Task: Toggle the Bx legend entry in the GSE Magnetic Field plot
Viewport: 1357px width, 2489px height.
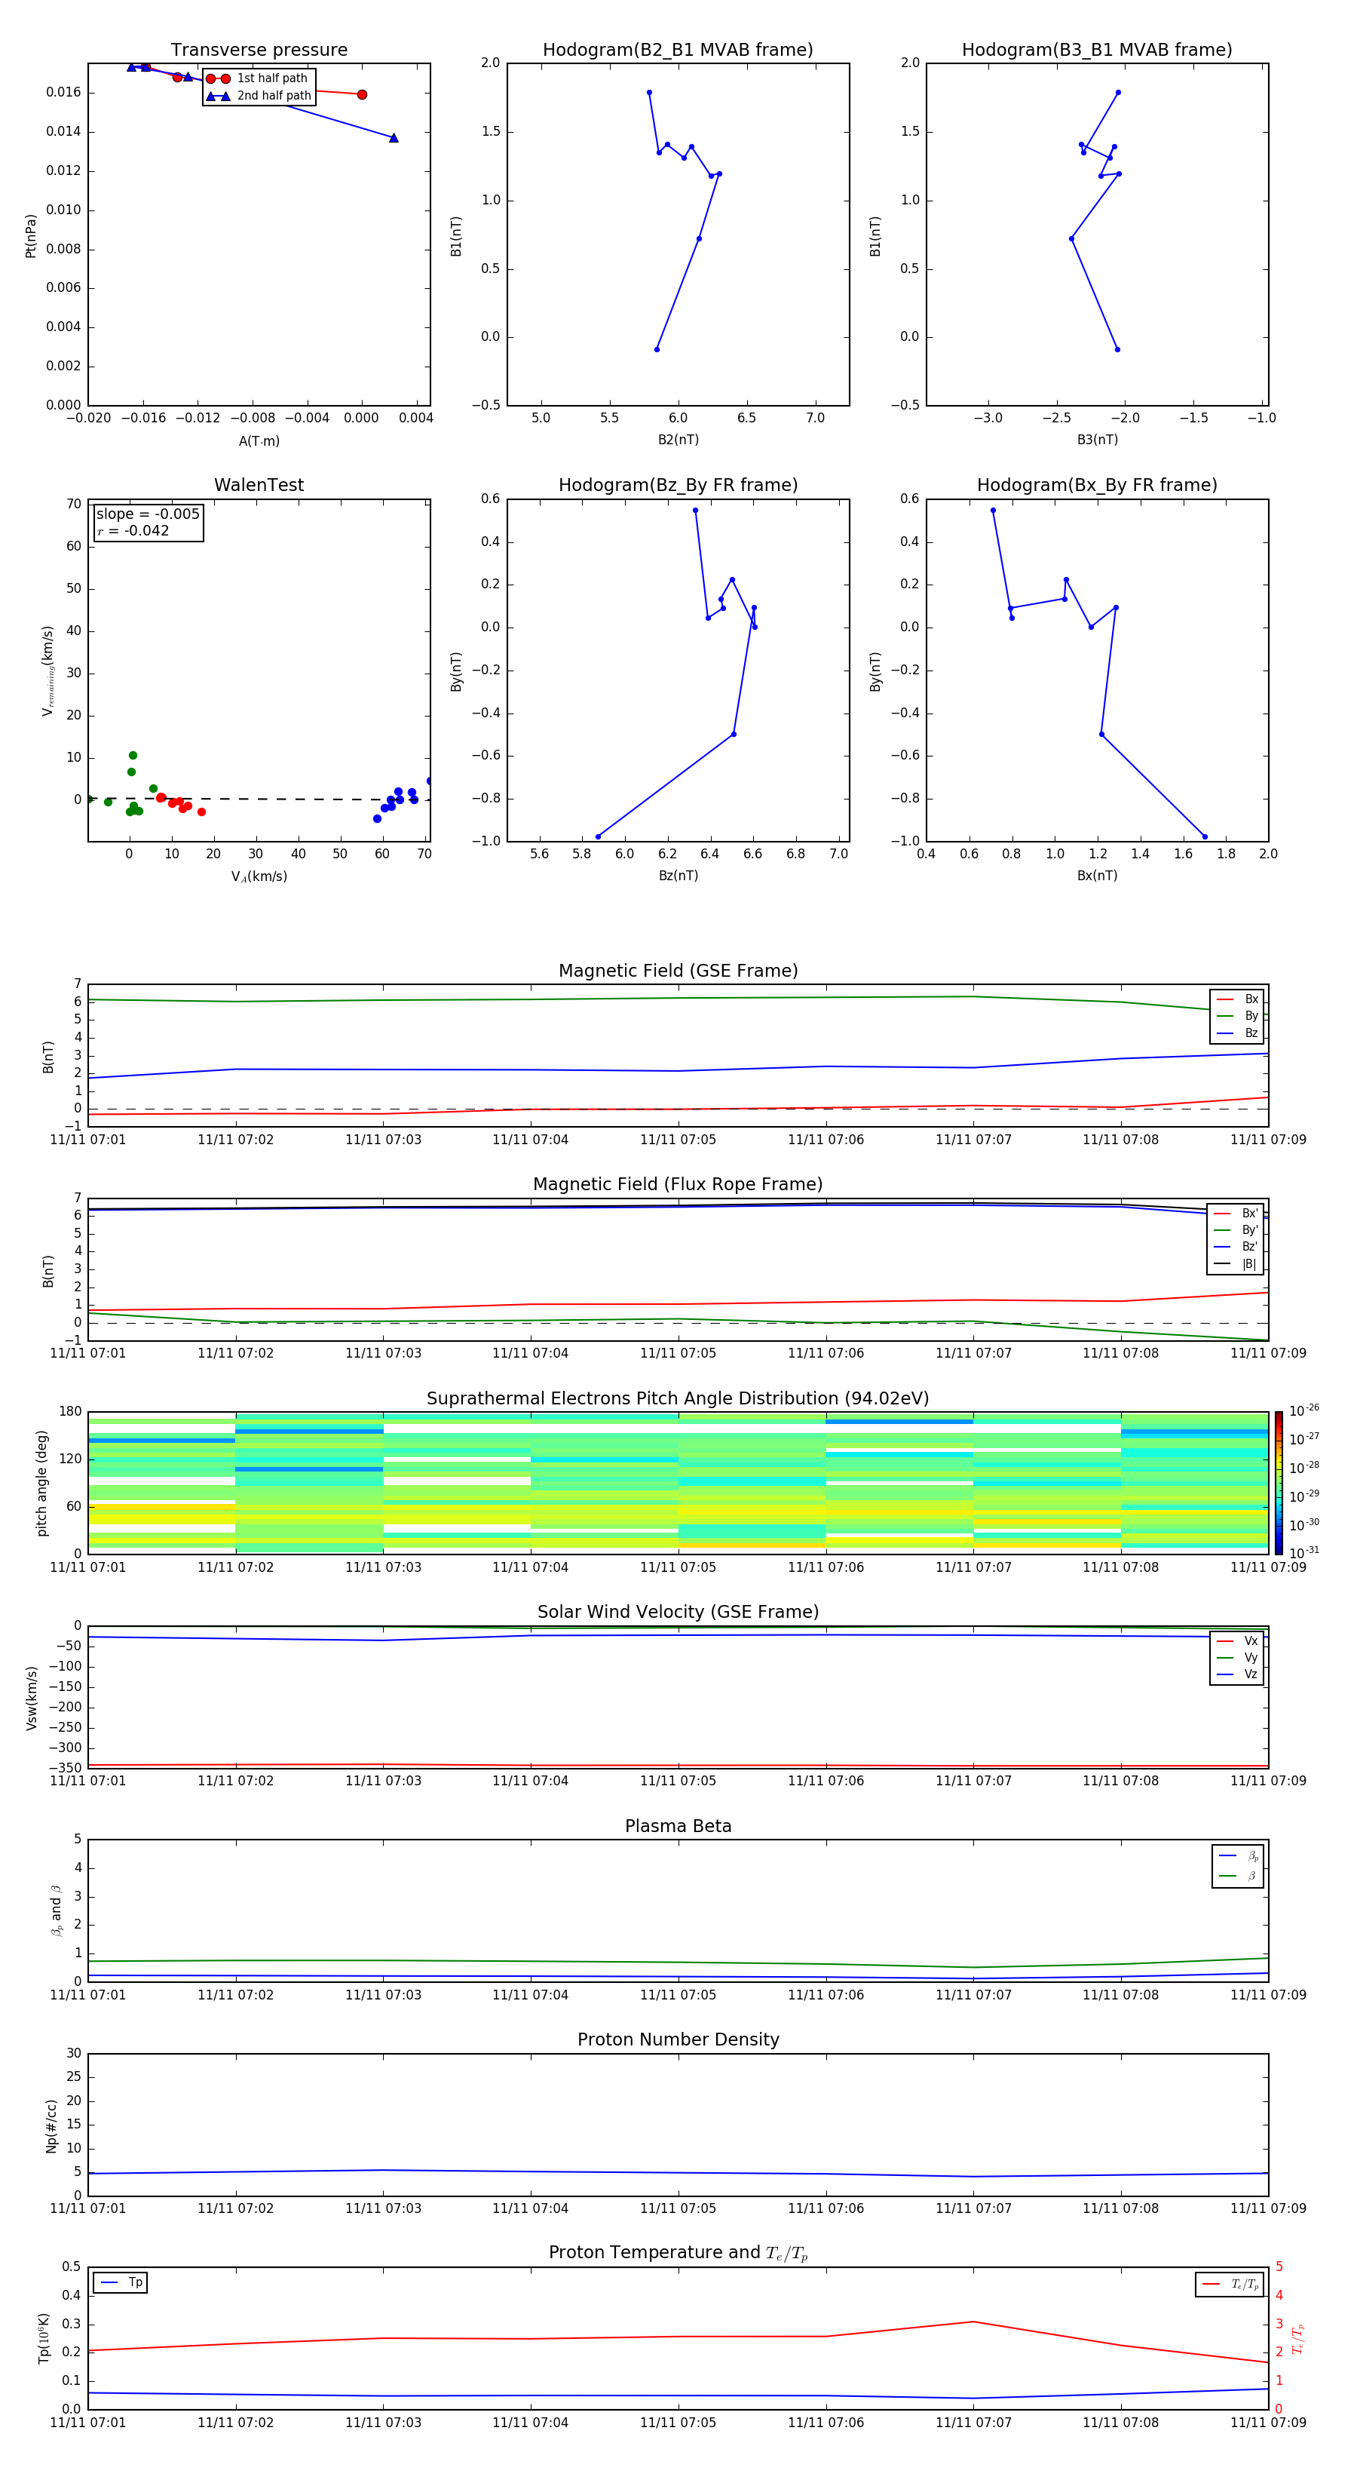Action: click(x=1237, y=999)
